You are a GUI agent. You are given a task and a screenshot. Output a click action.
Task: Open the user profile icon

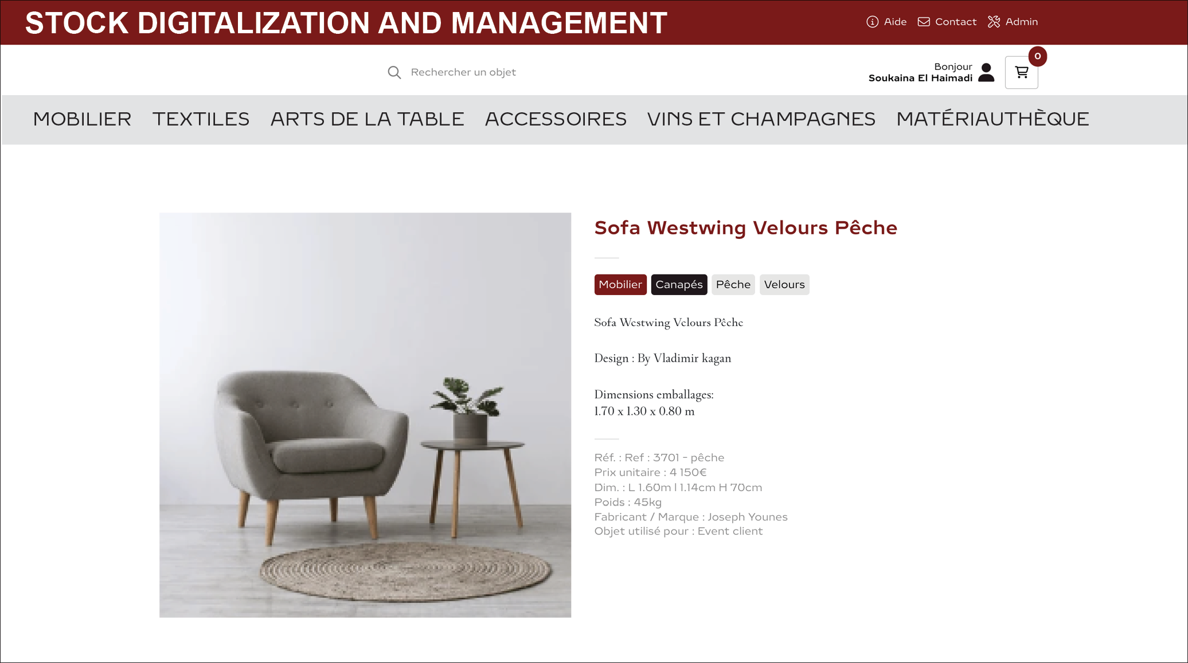tap(986, 72)
